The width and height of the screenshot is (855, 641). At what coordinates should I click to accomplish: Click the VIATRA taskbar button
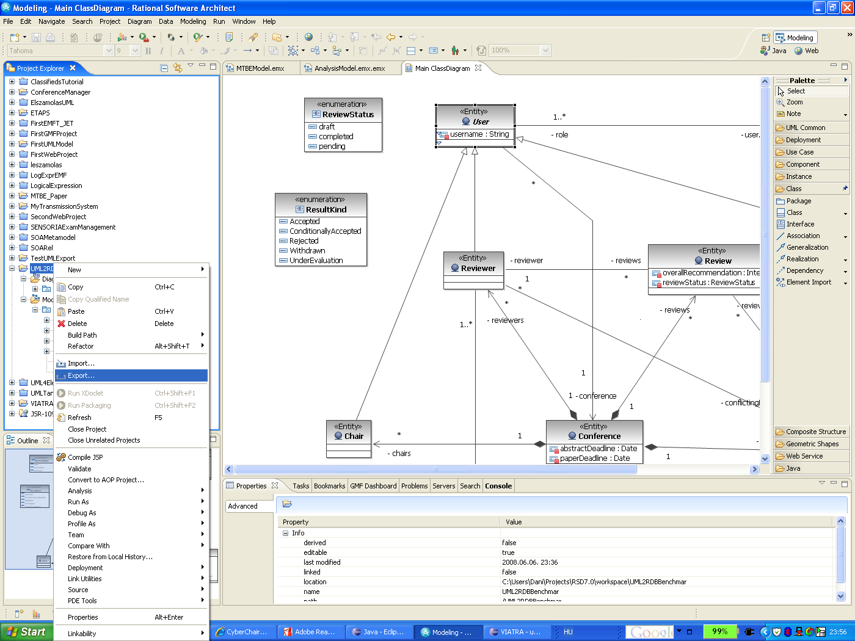pyautogui.click(x=516, y=632)
